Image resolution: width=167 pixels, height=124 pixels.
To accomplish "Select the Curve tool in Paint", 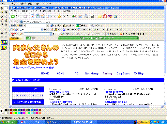I will [x=6, y=28].
